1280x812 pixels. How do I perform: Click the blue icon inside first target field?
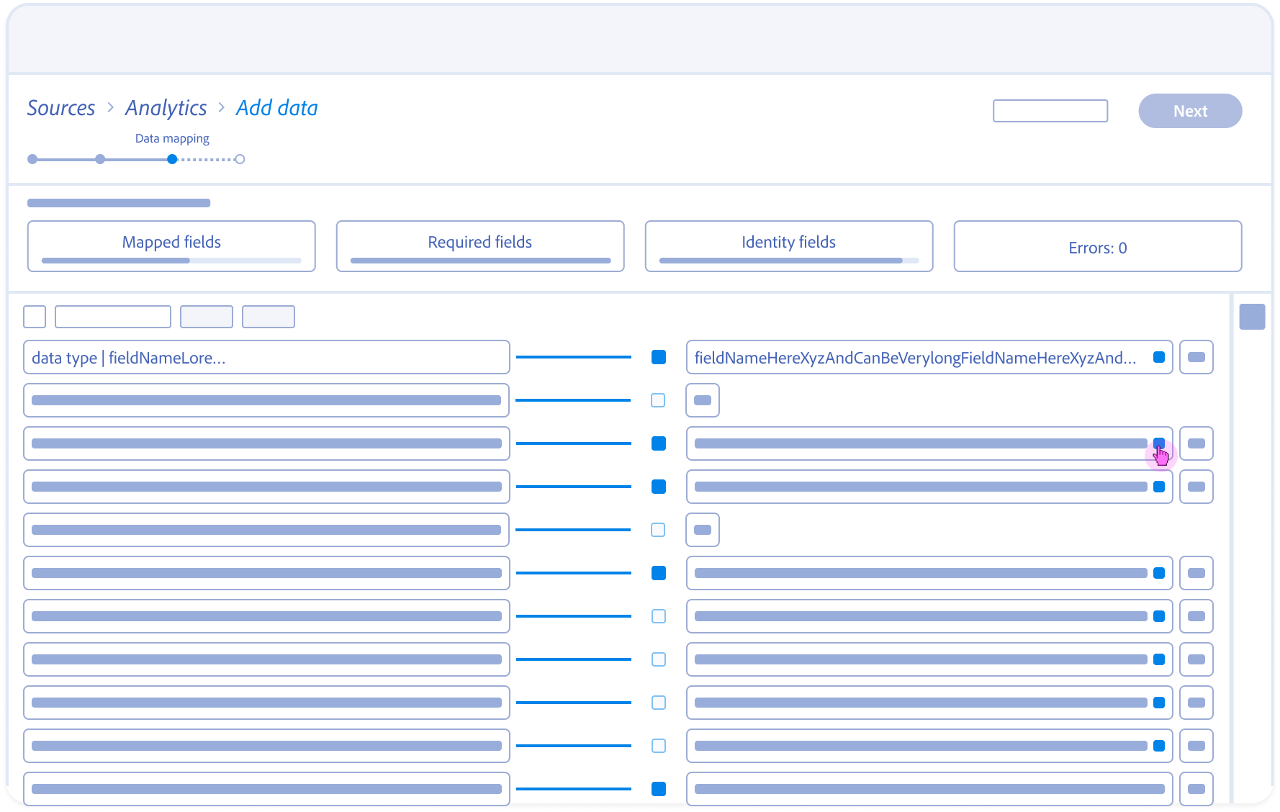pyautogui.click(x=1158, y=357)
